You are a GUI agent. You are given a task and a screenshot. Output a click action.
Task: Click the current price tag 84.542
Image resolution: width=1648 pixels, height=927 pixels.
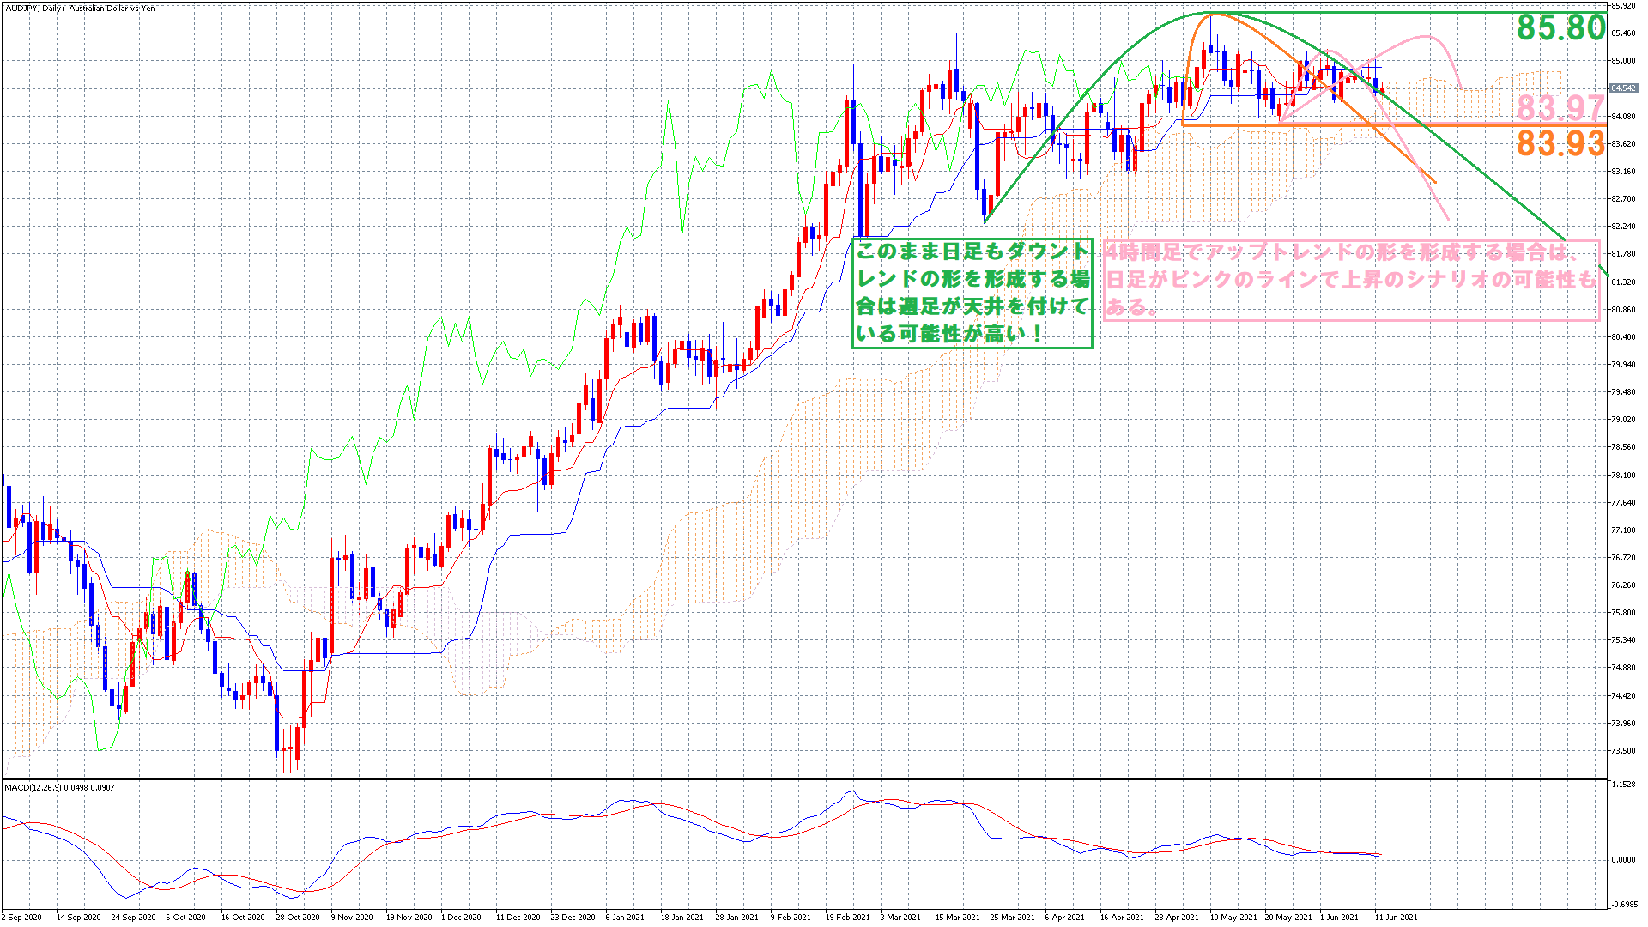(x=1623, y=88)
